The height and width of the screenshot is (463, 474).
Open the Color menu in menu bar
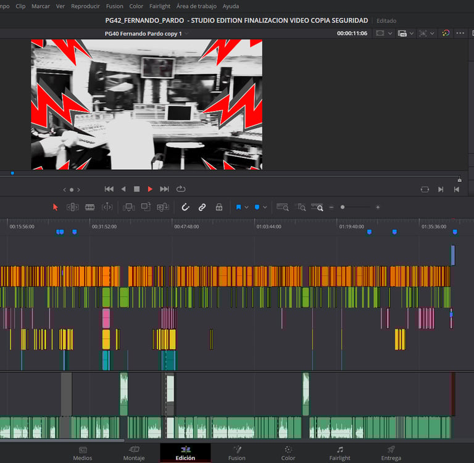click(136, 6)
